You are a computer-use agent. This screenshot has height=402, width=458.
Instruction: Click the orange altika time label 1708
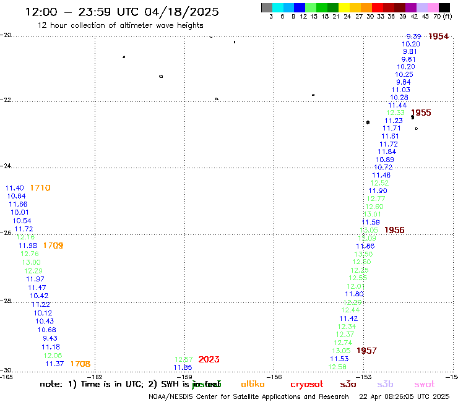[80, 364]
